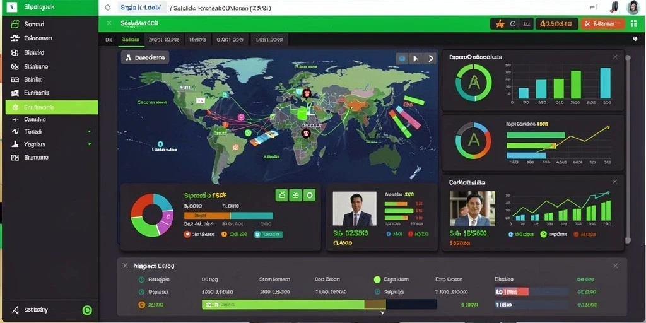Screen dimensions: 646x323
Task: Close the green header bar with its X
Action: [x=109, y=23]
